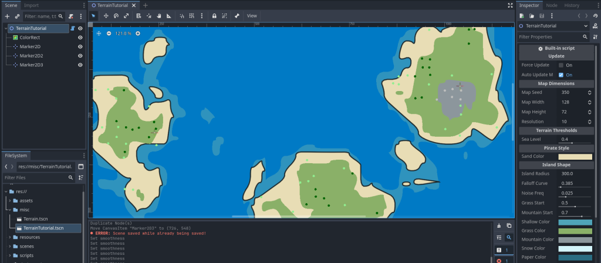This screenshot has width=601, height=263.
Task: Switch to the Node tab
Action: (x=552, y=5)
